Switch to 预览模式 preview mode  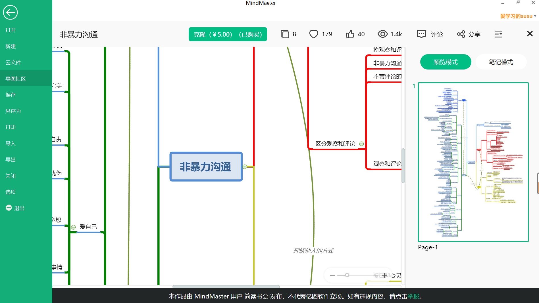(x=446, y=62)
